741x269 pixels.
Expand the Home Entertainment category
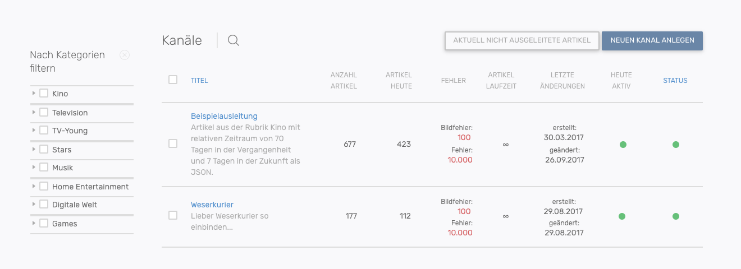click(34, 186)
